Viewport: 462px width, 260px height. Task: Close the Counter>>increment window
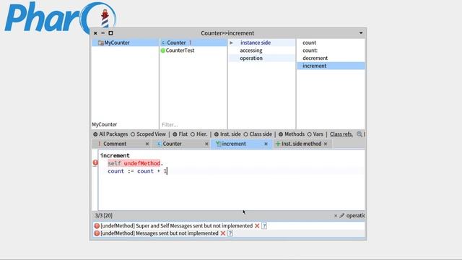95,33
